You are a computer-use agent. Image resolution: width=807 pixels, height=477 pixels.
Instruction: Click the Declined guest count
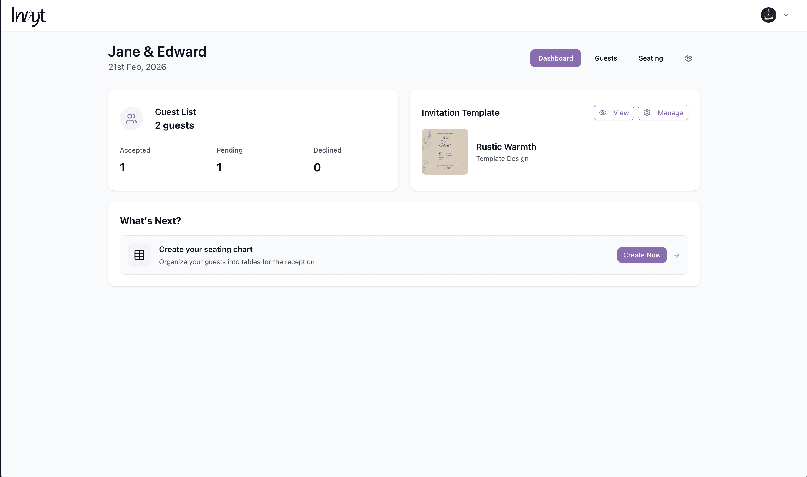pos(317,167)
